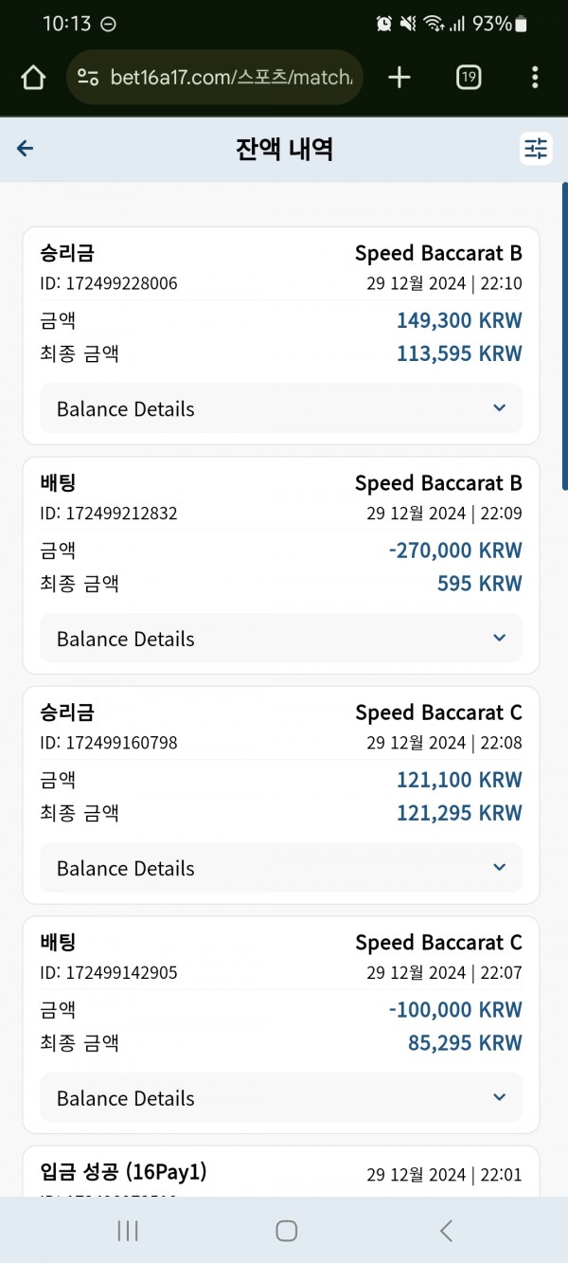Tap the Android home navigation button
The height and width of the screenshot is (1263, 568).
tap(286, 1230)
